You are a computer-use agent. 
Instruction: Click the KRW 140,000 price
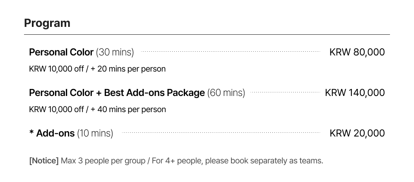click(x=355, y=93)
